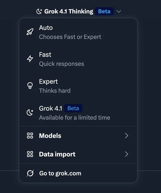Open the Data import label
Image resolution: width=161 pixels, height=193 pixels.
57,154
